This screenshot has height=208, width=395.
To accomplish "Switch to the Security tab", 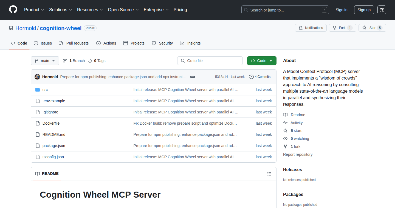I will (x=162, y=43).
